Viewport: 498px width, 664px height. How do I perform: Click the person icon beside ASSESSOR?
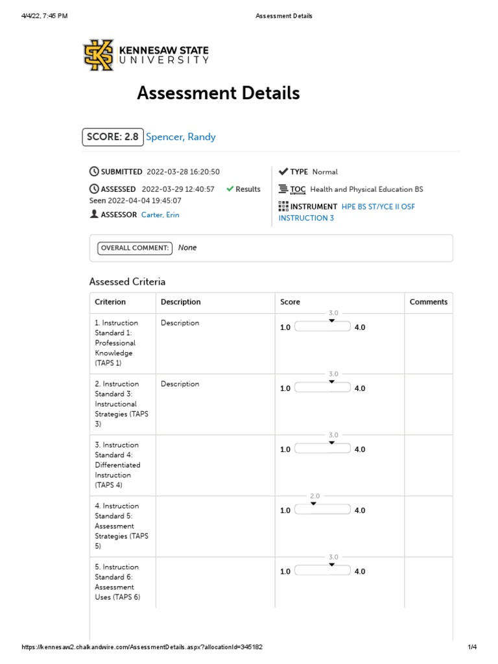coord(94,215)
